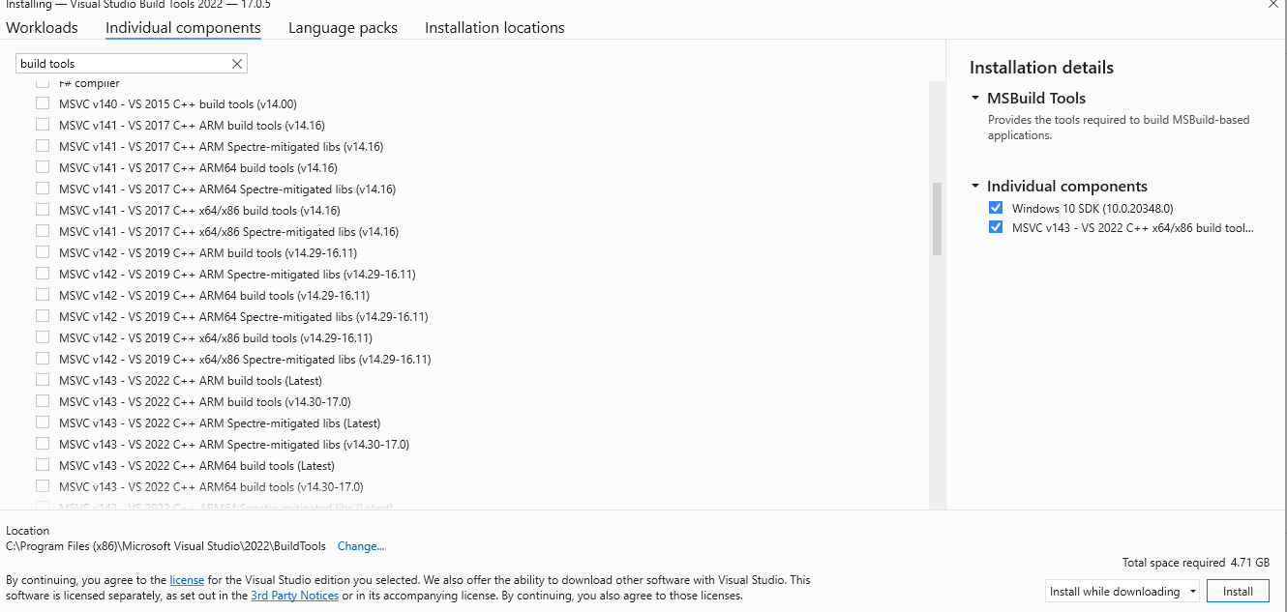Collapse the MSBuild Tools details chevron
This screenshot has width=1287, height=612.
975,98
